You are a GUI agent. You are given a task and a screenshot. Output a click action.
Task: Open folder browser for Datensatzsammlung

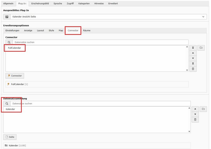[x=203, y=109]
